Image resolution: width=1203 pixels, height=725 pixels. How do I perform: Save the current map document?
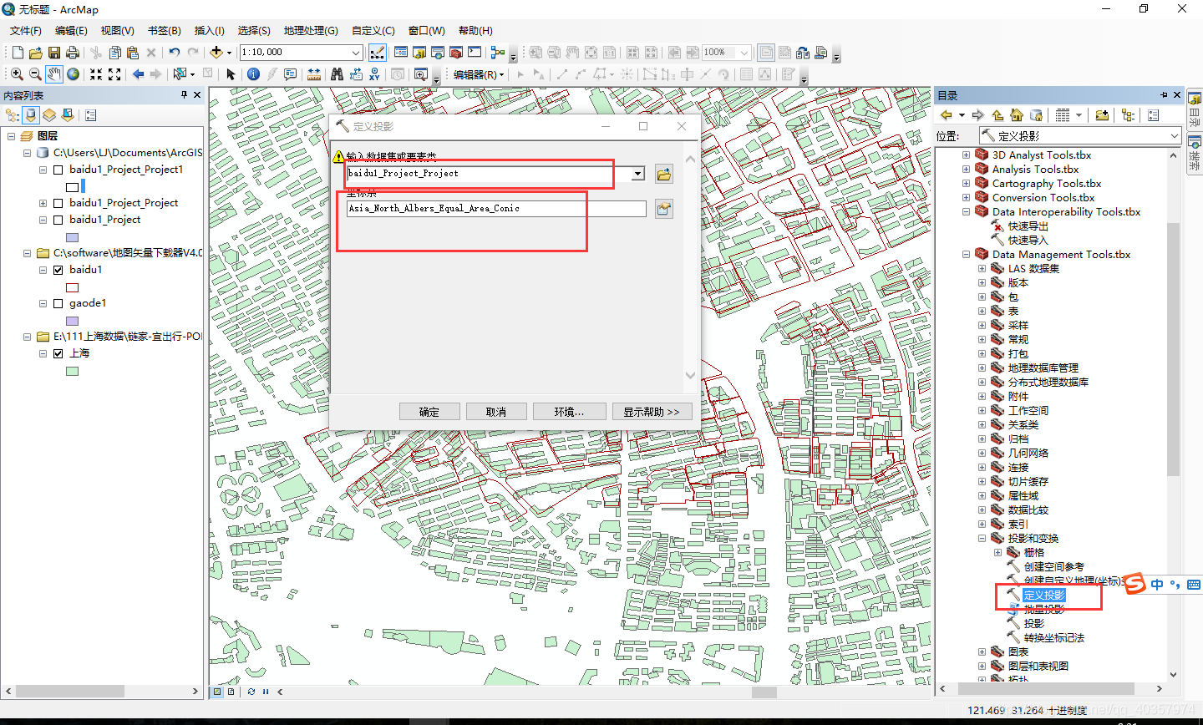[x=53, y=53]
